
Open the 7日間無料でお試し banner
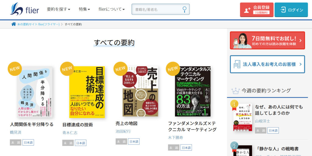pyautogui.click(x=268, y=40)
